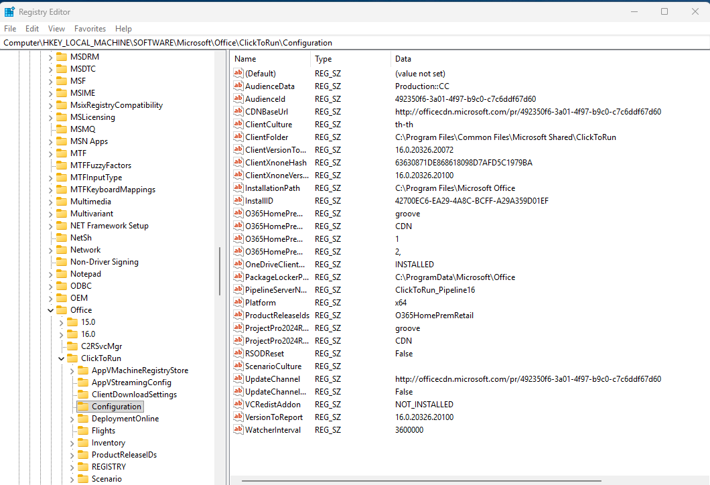Click the folder icon of Flights key
The height and width of the screenshot is (485, 710).
point(83,431)
